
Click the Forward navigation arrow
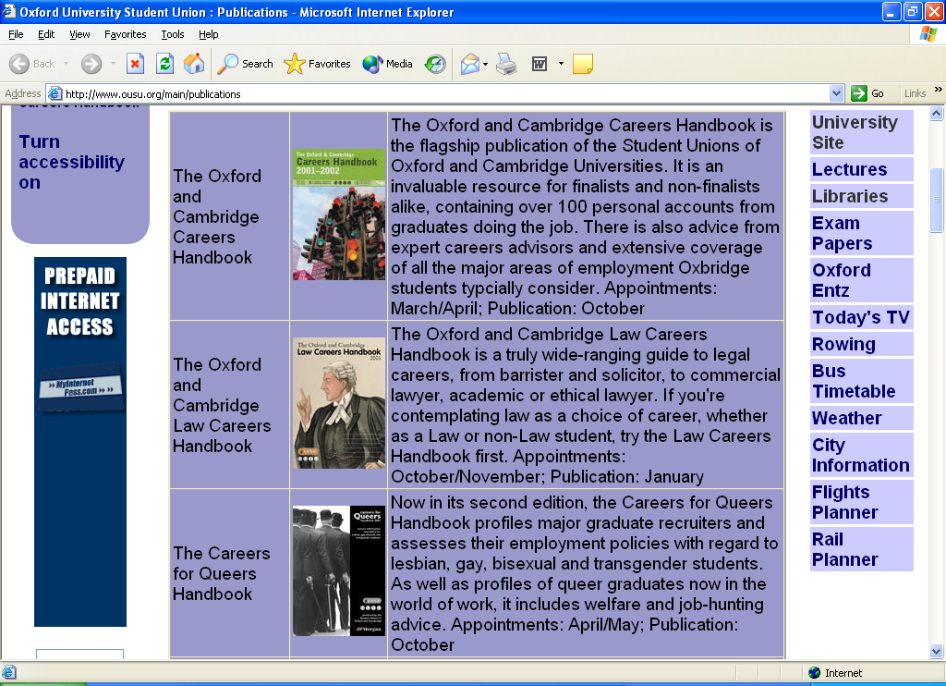click(x=91, y=64)
